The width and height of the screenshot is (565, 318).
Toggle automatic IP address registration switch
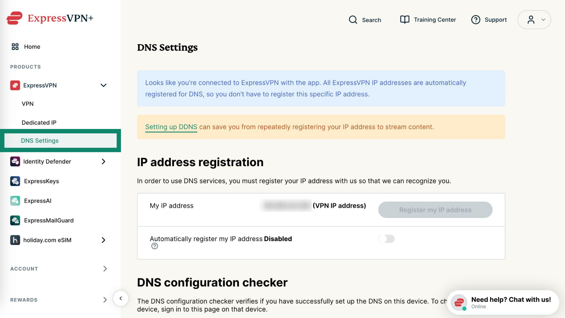[x=386, y=239]
